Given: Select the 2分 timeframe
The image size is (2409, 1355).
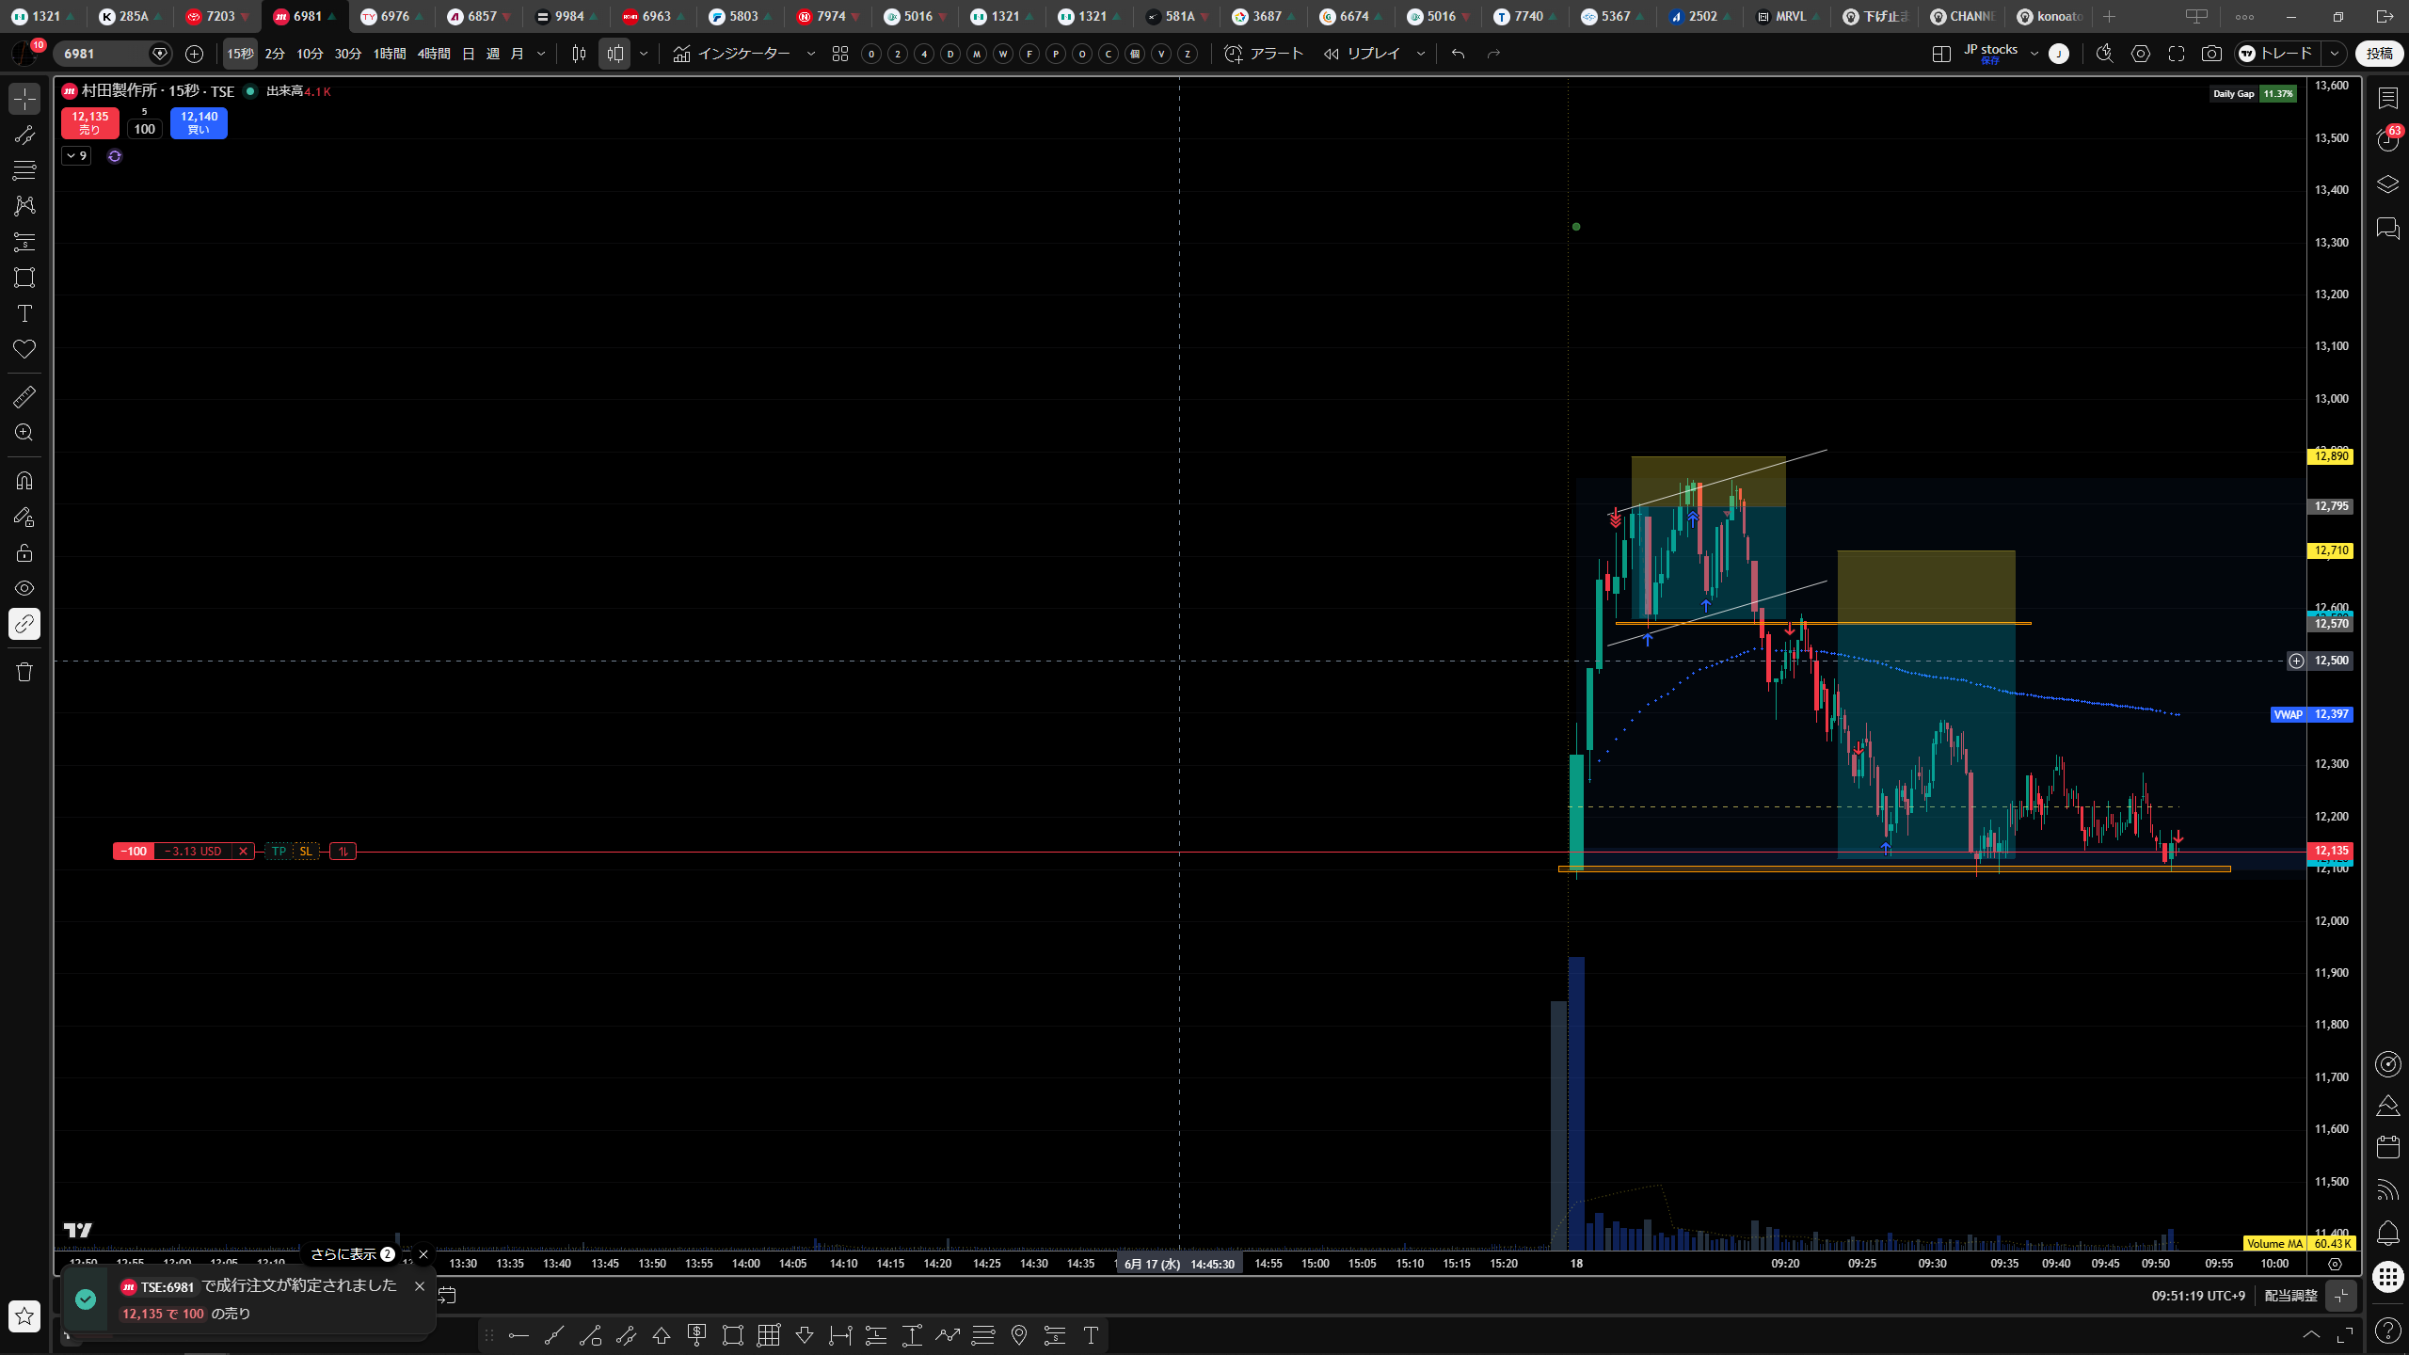Looking at the screenshot, I should click(275, 54).
